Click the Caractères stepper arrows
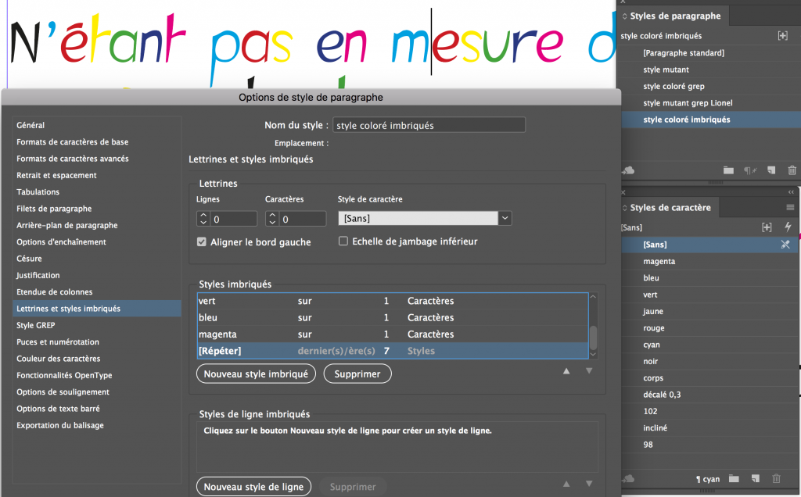Screen dimensions: 801x497 tap(272, 219)
